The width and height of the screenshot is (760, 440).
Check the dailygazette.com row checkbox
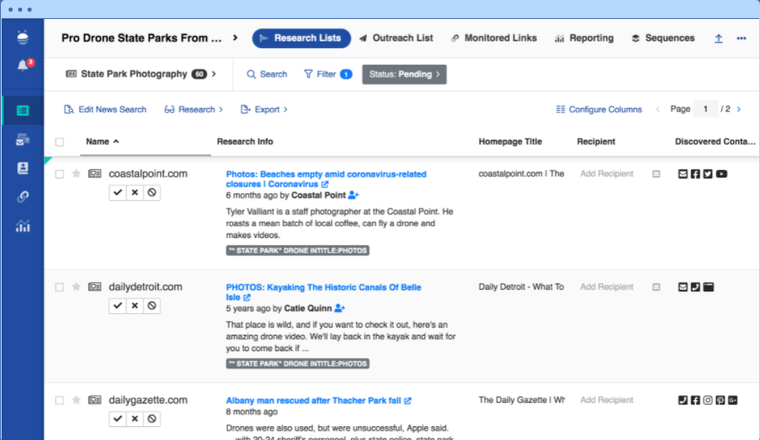(60, 400)
